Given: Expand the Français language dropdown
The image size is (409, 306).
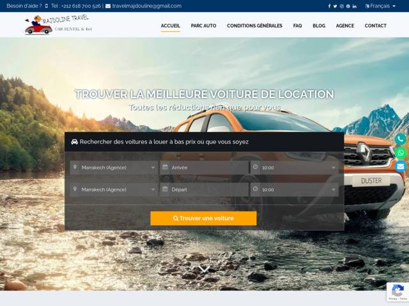Looking at the screenshot, I should tap(380, 6).
